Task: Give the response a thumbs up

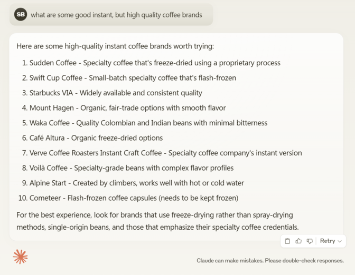Action: 298,241
